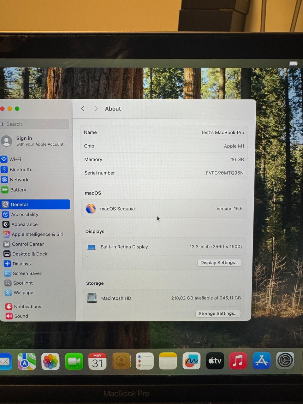Screen dimensions: 303x404
Task: Click 218,02 GB available of 245,11 GB
Action: coord(206,298)
